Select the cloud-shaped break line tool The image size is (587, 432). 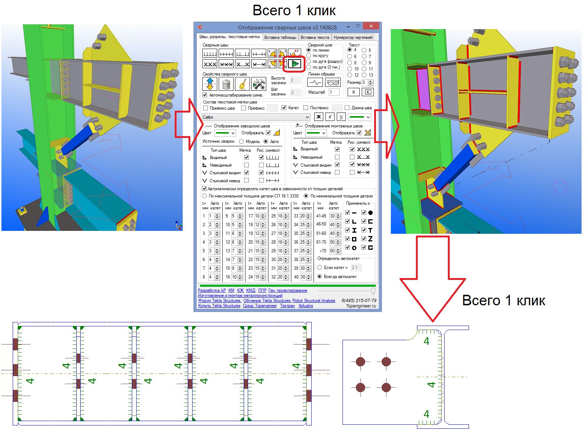[x=332, y=82]
